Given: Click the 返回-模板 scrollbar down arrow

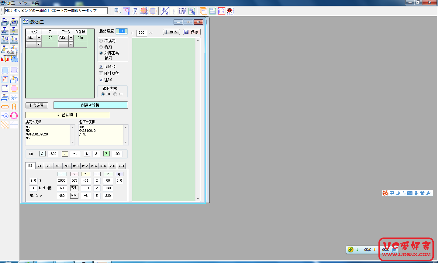Looking at the screenshot, I should point(126,142).
